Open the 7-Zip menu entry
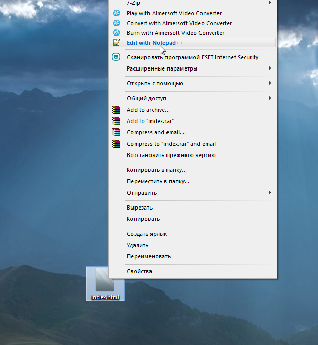This screenshot has width=318, height=345. coord(193,3)
